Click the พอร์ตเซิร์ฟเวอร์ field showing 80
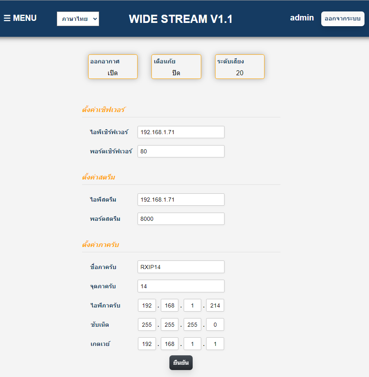Viewport: 369px width, 377px height. (181, 151)
